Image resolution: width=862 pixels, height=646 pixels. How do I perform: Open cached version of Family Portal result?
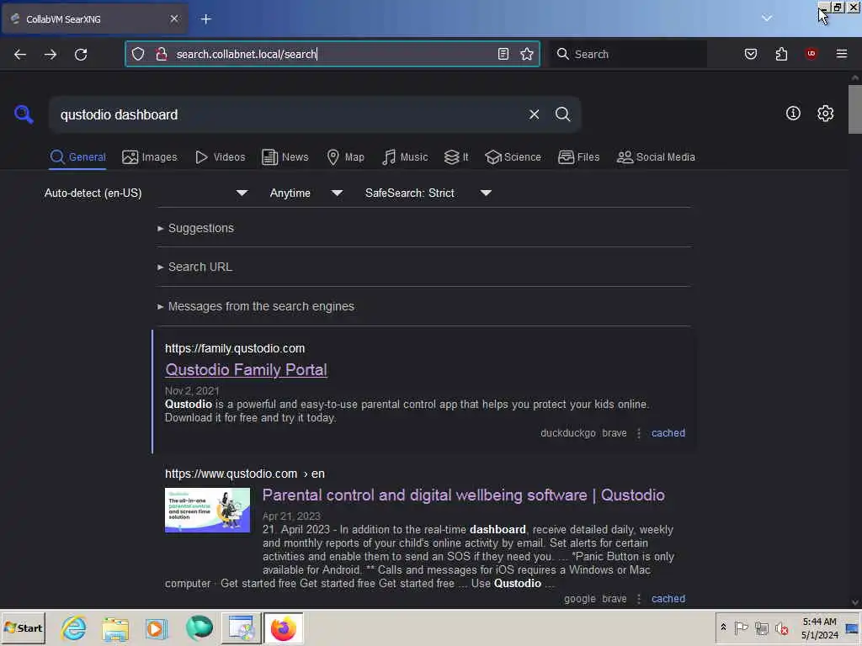tap(668, 433)
